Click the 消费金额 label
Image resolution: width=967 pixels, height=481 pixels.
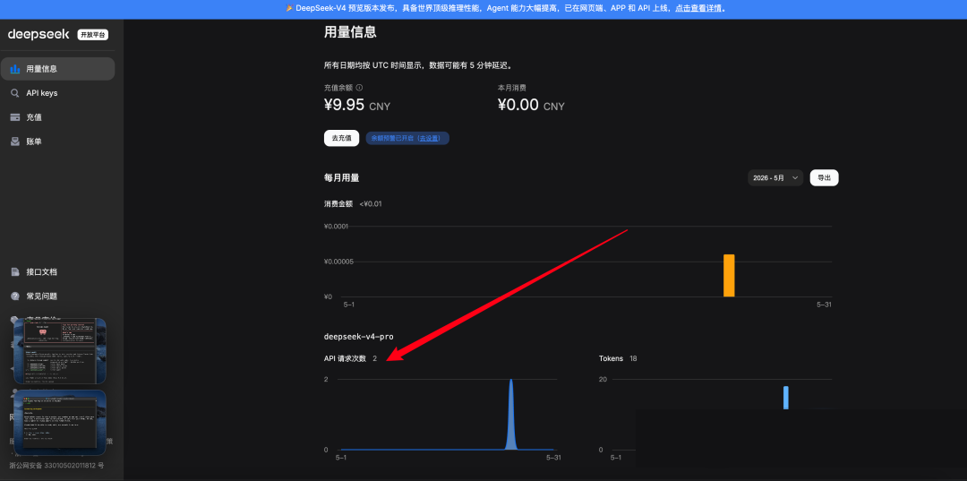click(x=338, y=204)
